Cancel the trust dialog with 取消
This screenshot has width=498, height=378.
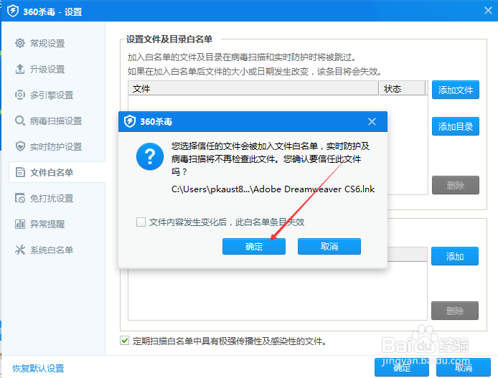(329, 246)
